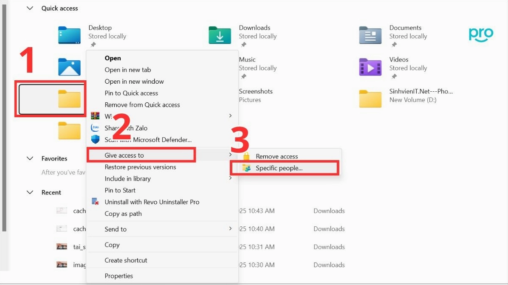Open the Desktop folder icon
Image resolution: width=508 pixels, height=285 pixels.
[x=69, y=36]
